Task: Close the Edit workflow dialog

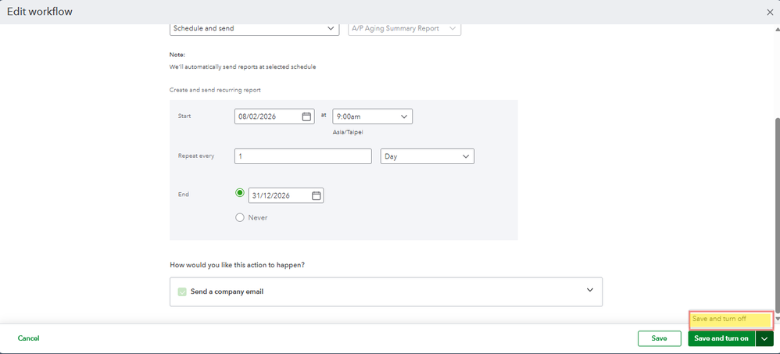Action: click(x=770, y=12)
